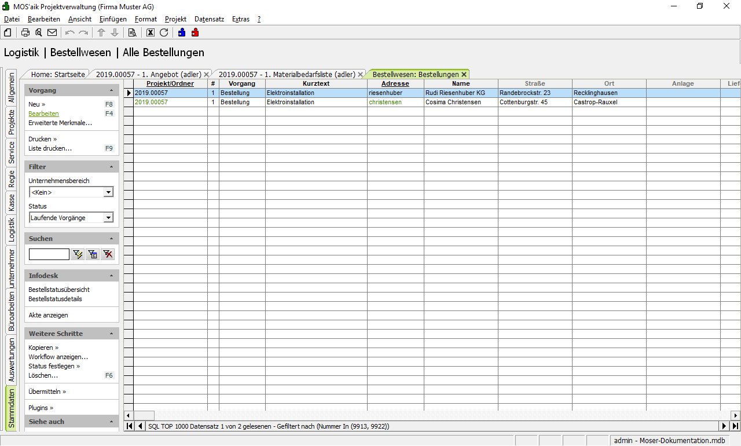Open the Status dropdown showing Laufende Vorgänge
The image size is (741, 446).
(x=108, y=218)
